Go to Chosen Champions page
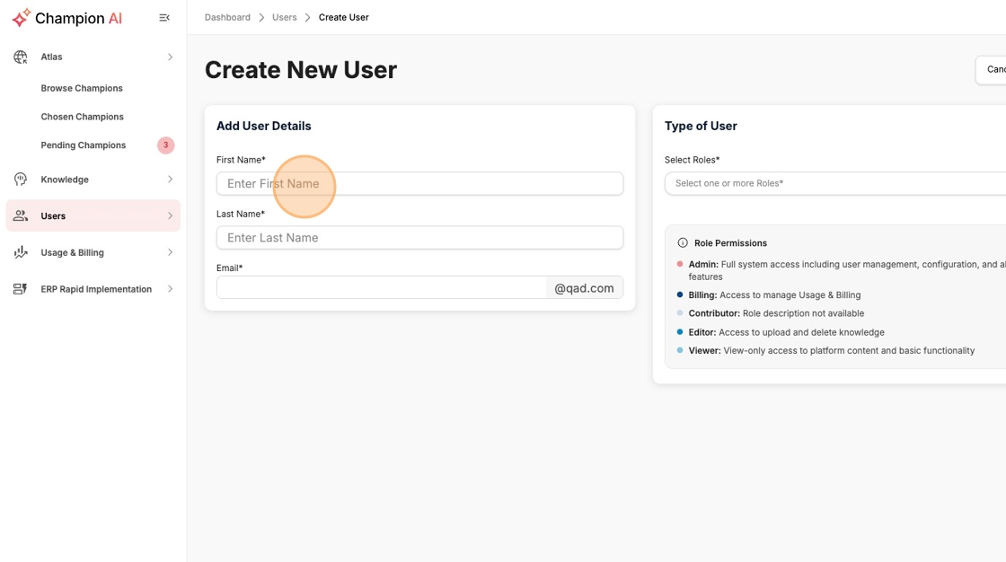1006x562 pixels. tap(82, 117)
